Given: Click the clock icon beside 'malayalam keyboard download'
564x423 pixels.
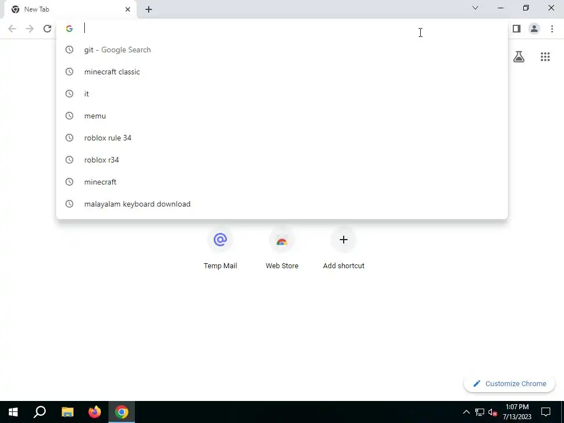Looking at the screenshot, I should (x=69, y=204).
